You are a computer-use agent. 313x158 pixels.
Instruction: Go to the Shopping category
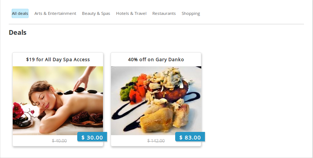191,13
